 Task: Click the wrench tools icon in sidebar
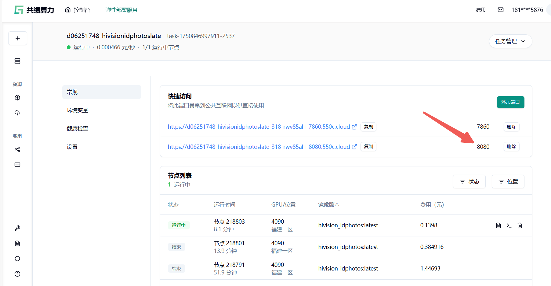coord(17,228)
